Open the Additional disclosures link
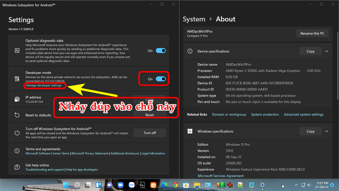This screenshot has height=191, width=339. tap(125, 153)
